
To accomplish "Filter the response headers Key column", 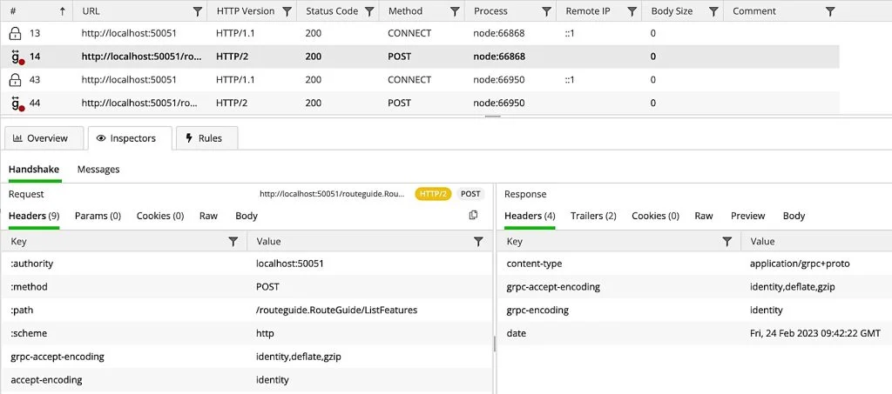I will click(727, 241).
